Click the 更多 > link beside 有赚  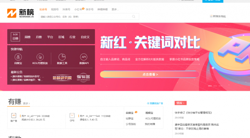pyautogui.click(x=27, y=103)
